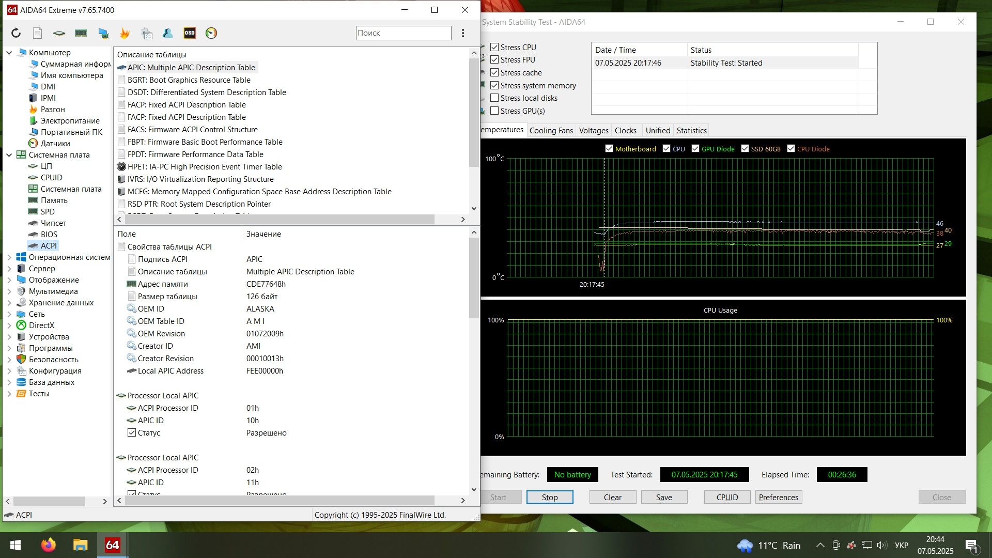
Task: Select the CPUID tree node
Action: tap(52, 177)
